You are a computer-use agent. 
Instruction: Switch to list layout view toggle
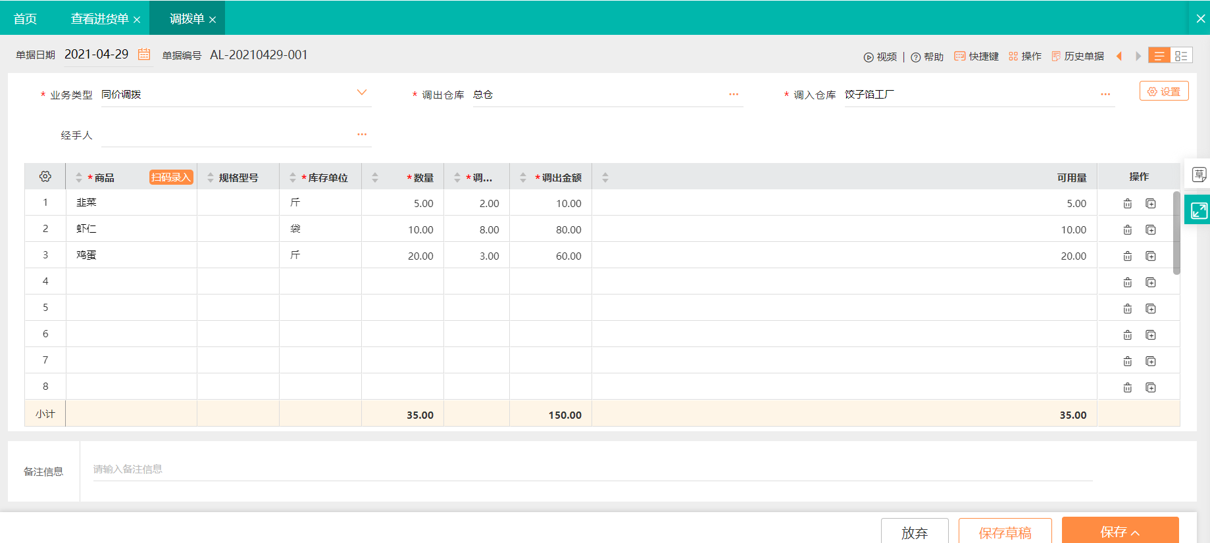click(x=1159, y=56)
